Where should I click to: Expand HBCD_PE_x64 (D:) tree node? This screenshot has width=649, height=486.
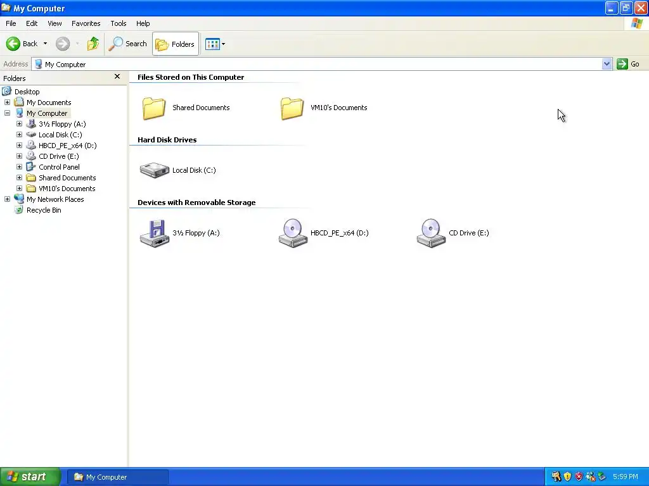point(19,145)
